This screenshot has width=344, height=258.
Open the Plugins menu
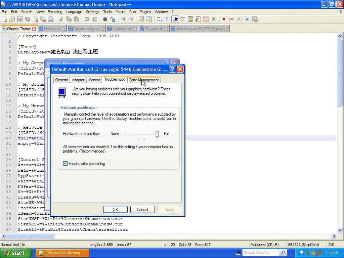[x=145, y=12]
